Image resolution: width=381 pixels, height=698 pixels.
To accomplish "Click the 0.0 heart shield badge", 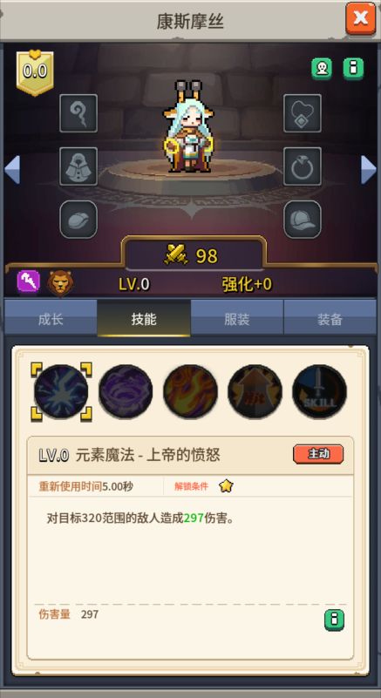I will tap(35, 73).
